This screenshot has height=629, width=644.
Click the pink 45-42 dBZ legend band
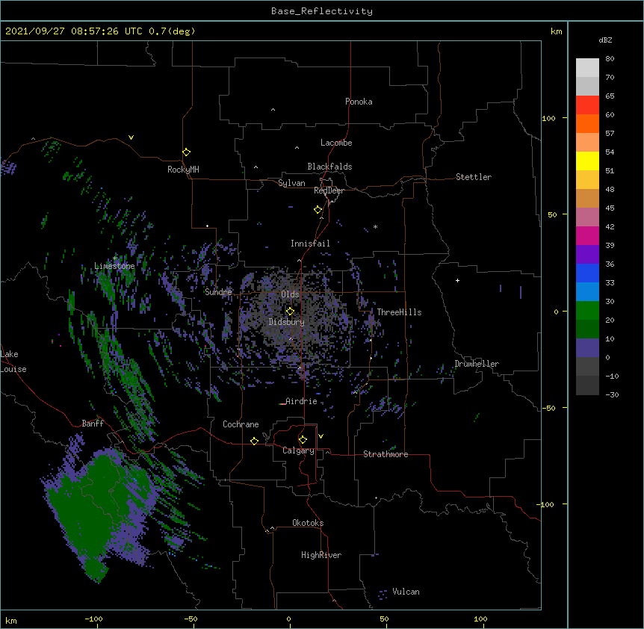tap(587, 217)
